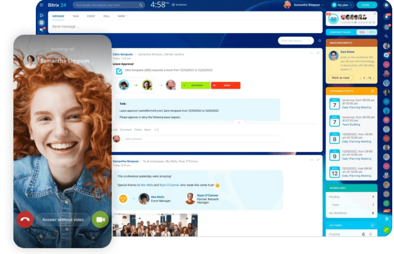This screenshot has width=394, height=254.
Task: Open Zaire Kongsala author link
Action: pos(122,54)
